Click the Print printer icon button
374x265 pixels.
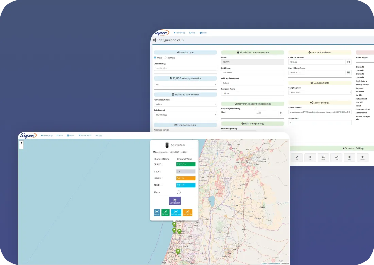pyautogui.click(x=323, y=158)
